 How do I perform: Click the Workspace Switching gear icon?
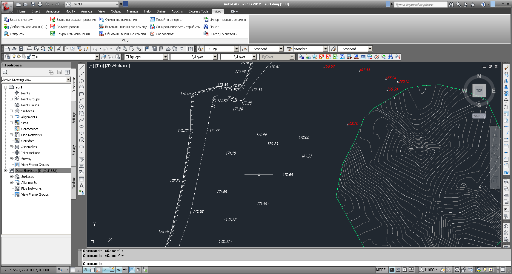457,270
